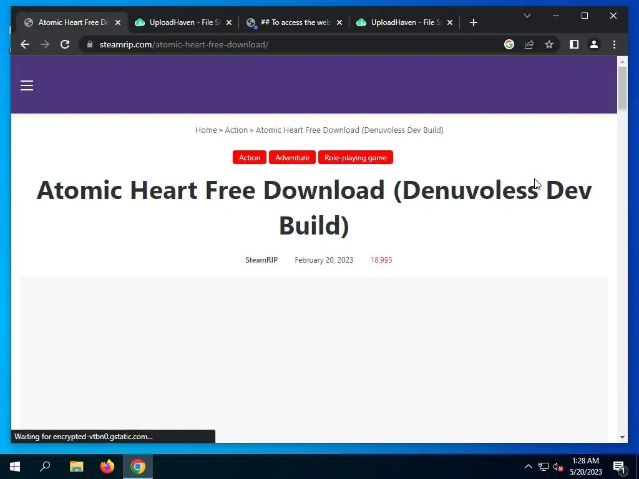
Task: Click the grayed forward arrow button
Action: 45,44
